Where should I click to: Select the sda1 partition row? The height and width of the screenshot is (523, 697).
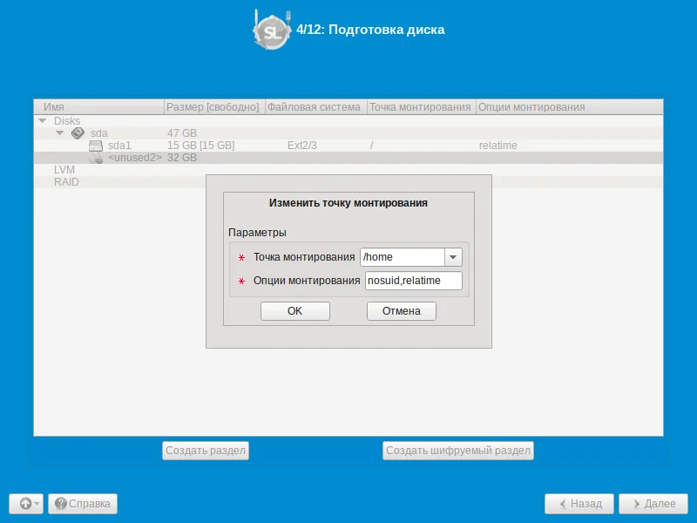click(348, 146)
